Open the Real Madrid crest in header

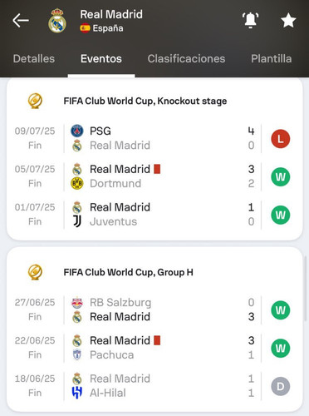[x=57, y=21]
